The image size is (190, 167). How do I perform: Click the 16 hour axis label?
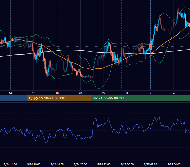click(34, 93)
